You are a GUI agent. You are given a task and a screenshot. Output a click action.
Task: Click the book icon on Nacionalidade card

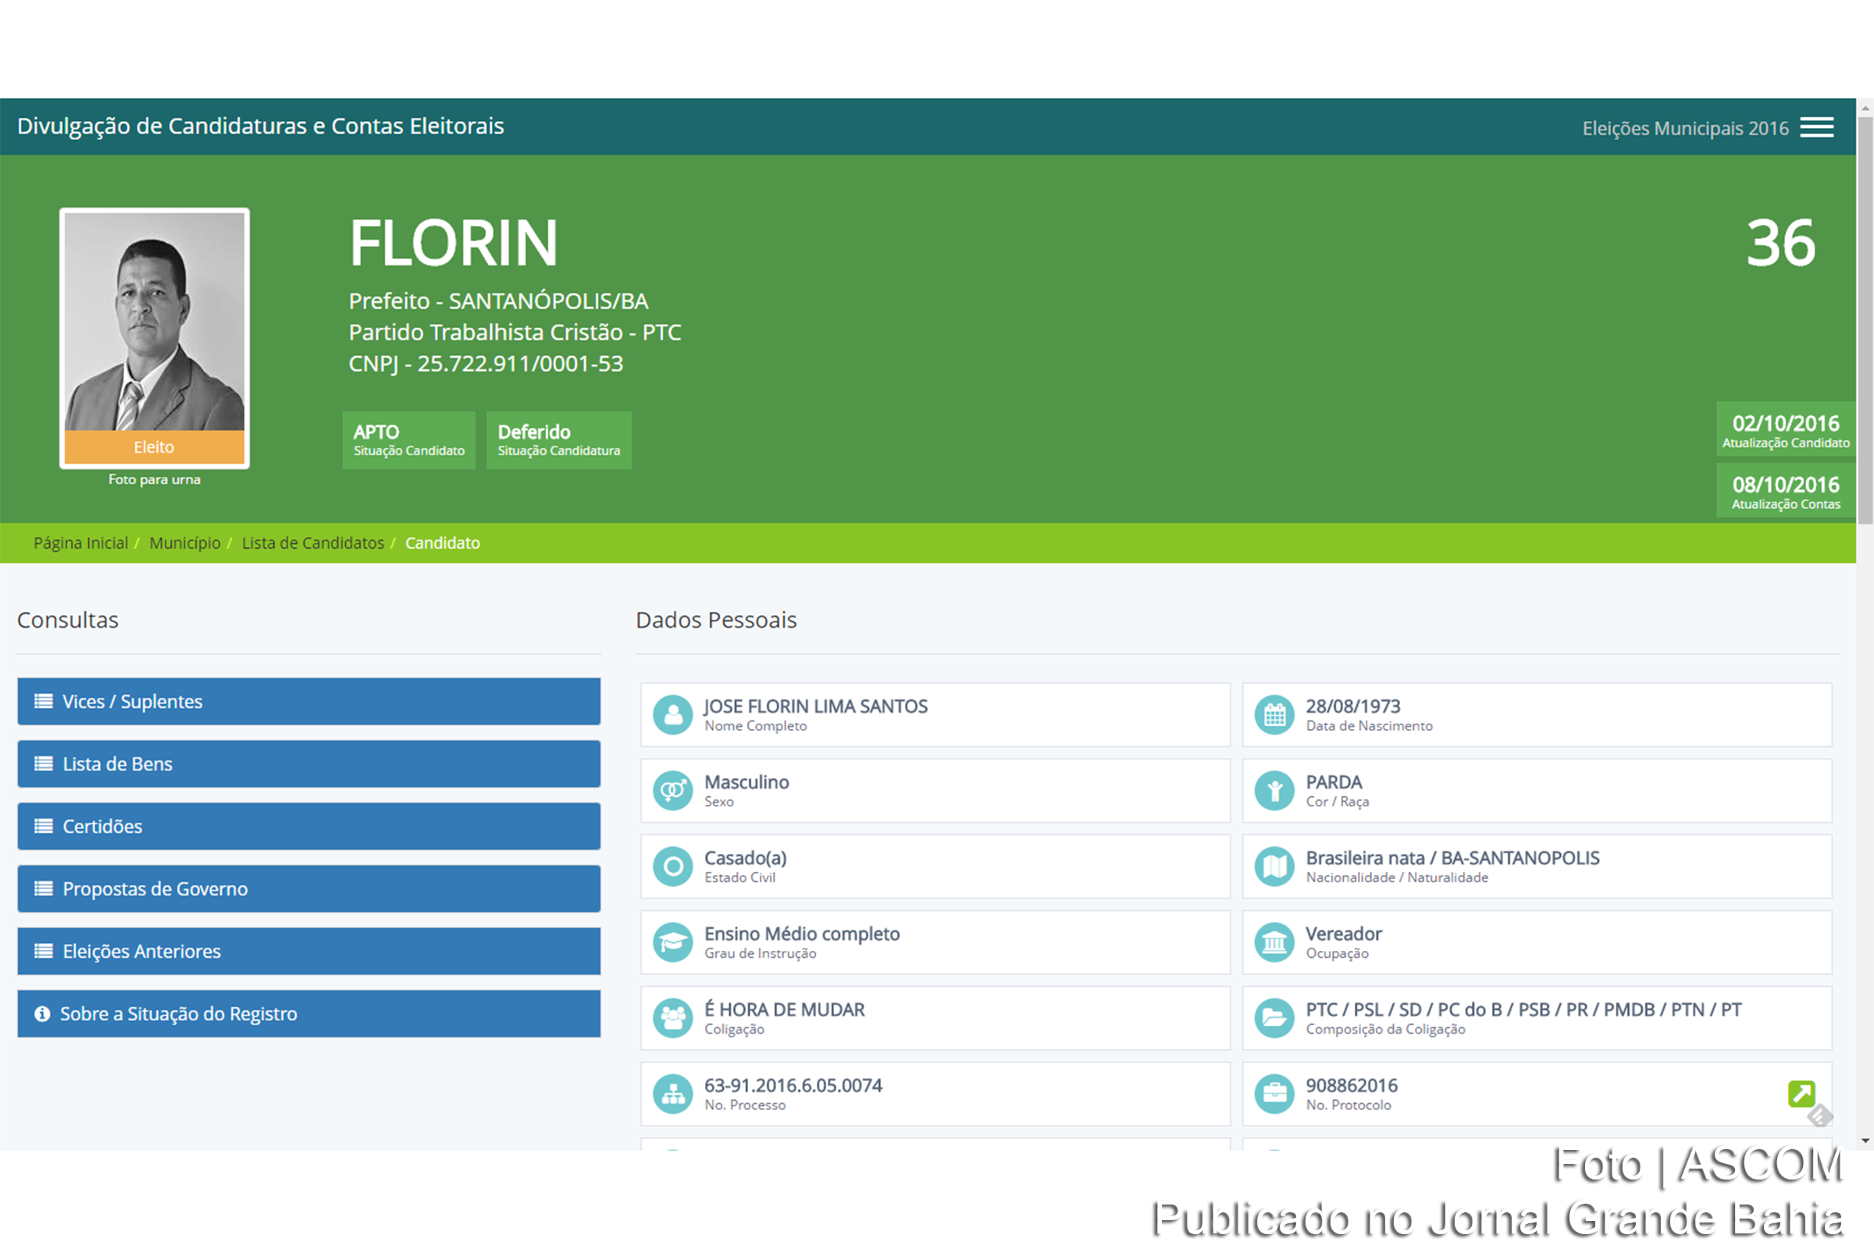[x=1275, y=866]
